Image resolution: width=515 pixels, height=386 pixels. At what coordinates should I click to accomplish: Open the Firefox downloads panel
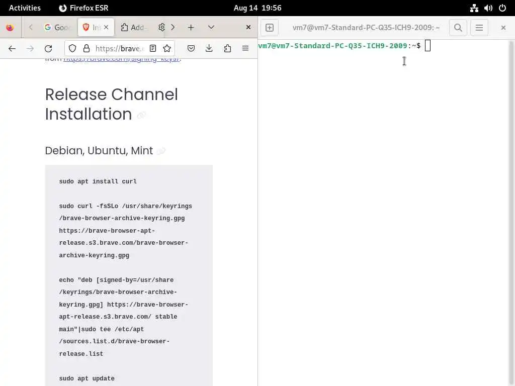pos(209,49)
